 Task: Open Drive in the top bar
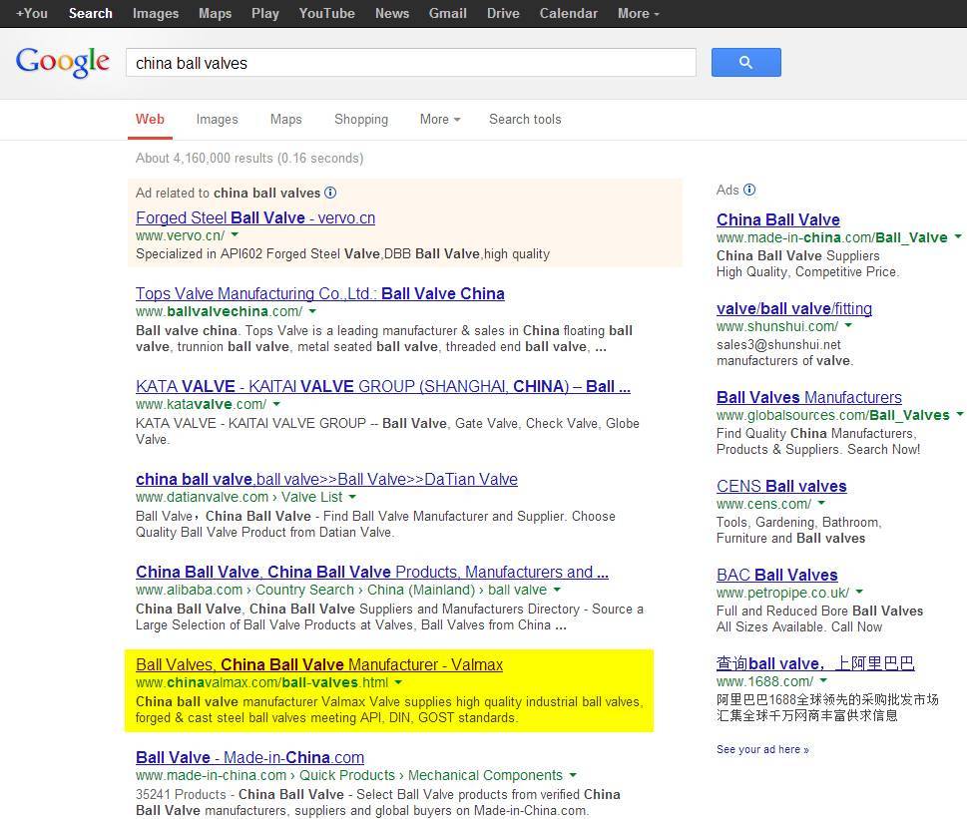point(503,14)
